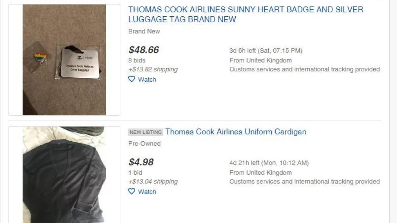Click the NEW LISTING badge
This screenshot has width=397, height=223.
point(146,132)
